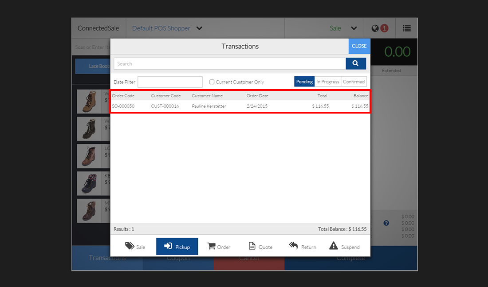Click the Date Filter input box
Viewport: 488px width, 287px height.
coord(170,82)
